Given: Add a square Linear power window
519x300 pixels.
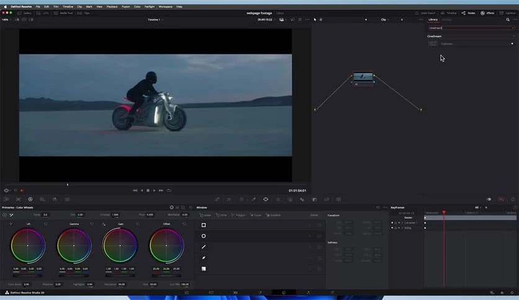Looking at the screenshot, I should tap(204, 226).
